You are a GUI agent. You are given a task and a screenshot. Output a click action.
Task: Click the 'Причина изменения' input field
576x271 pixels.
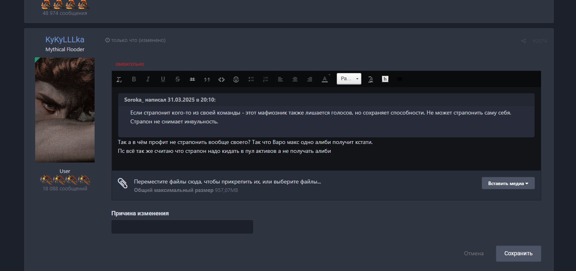pos(182,227)
